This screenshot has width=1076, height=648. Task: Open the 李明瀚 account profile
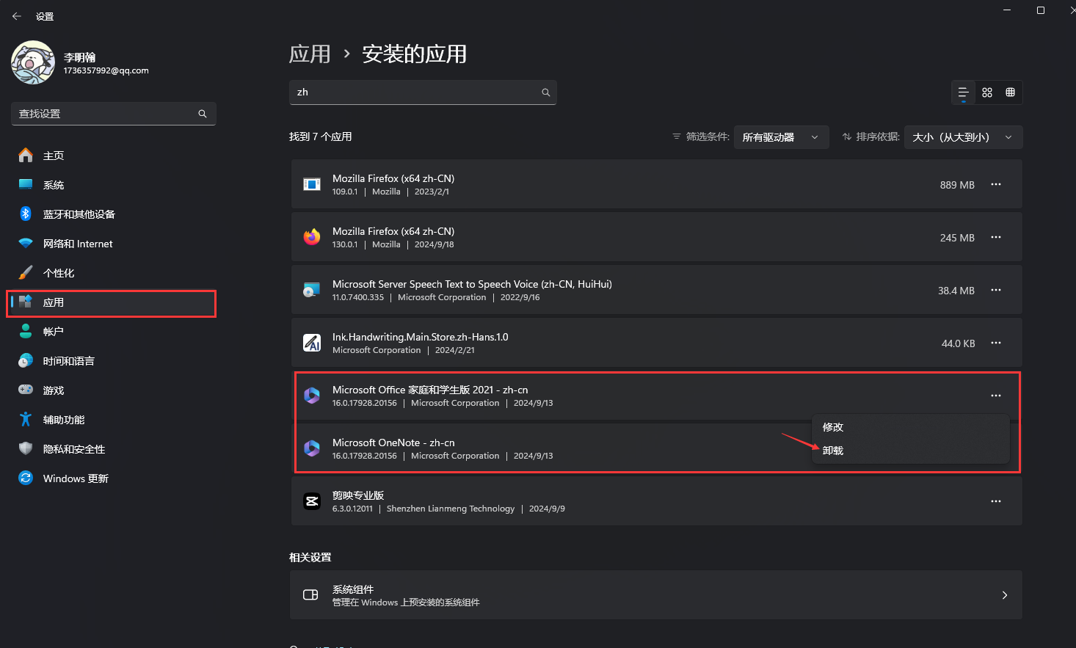(x=81, y=63)
